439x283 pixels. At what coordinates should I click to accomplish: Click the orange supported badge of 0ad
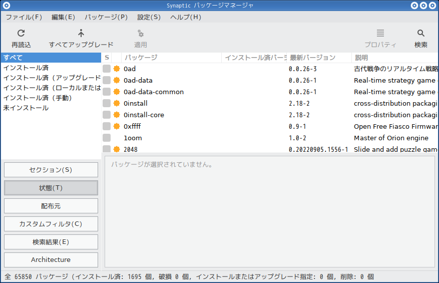(117, 69)
